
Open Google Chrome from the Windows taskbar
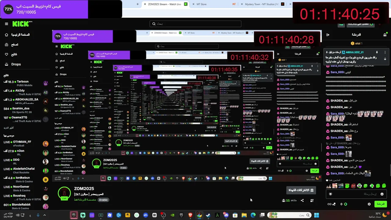(199, 215)
